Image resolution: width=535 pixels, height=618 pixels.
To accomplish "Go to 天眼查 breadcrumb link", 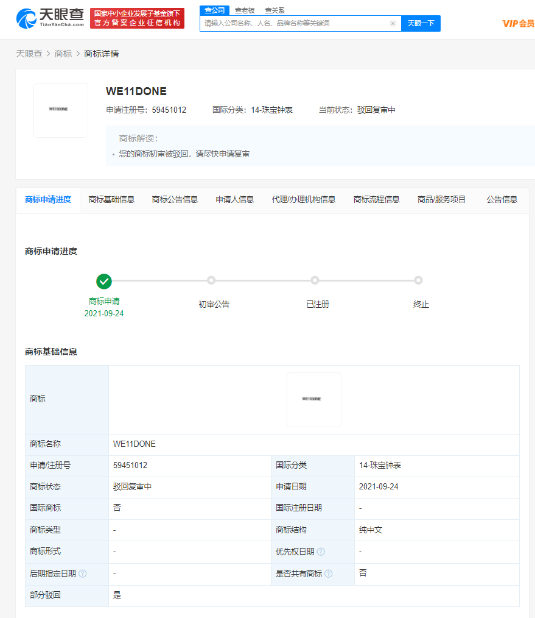I will (x=29, y=54).
